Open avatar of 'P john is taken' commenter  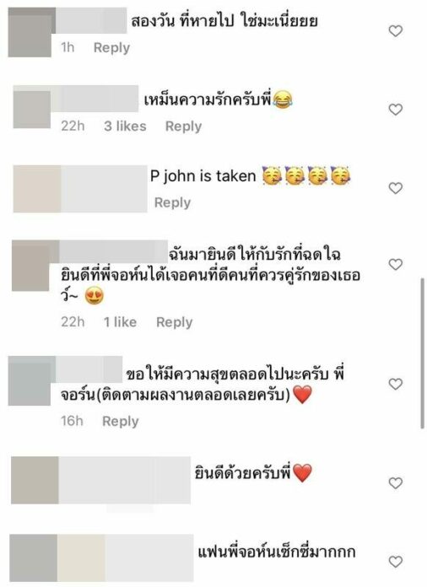[x=36, y=189]
